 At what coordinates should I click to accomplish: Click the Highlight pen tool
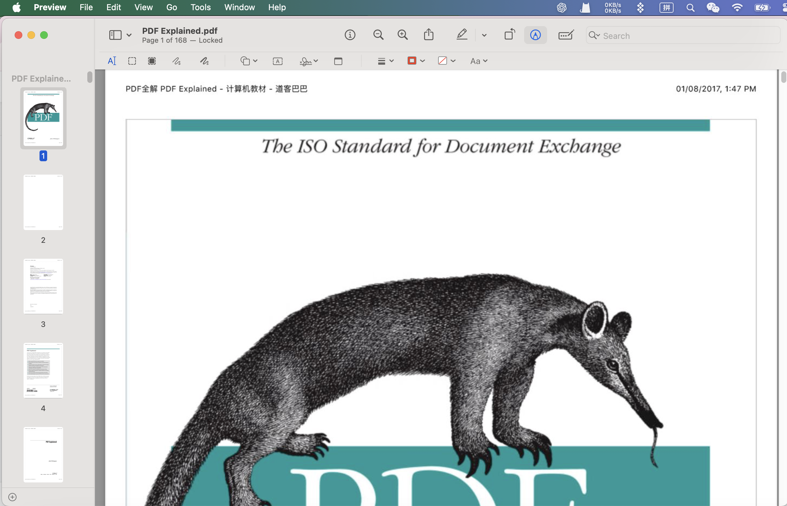[462, 34]
